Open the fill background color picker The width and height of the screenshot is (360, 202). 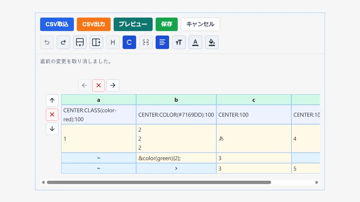pos(212,42)
